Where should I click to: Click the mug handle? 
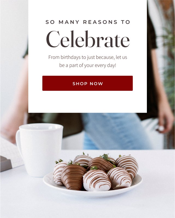pos(19,145)
